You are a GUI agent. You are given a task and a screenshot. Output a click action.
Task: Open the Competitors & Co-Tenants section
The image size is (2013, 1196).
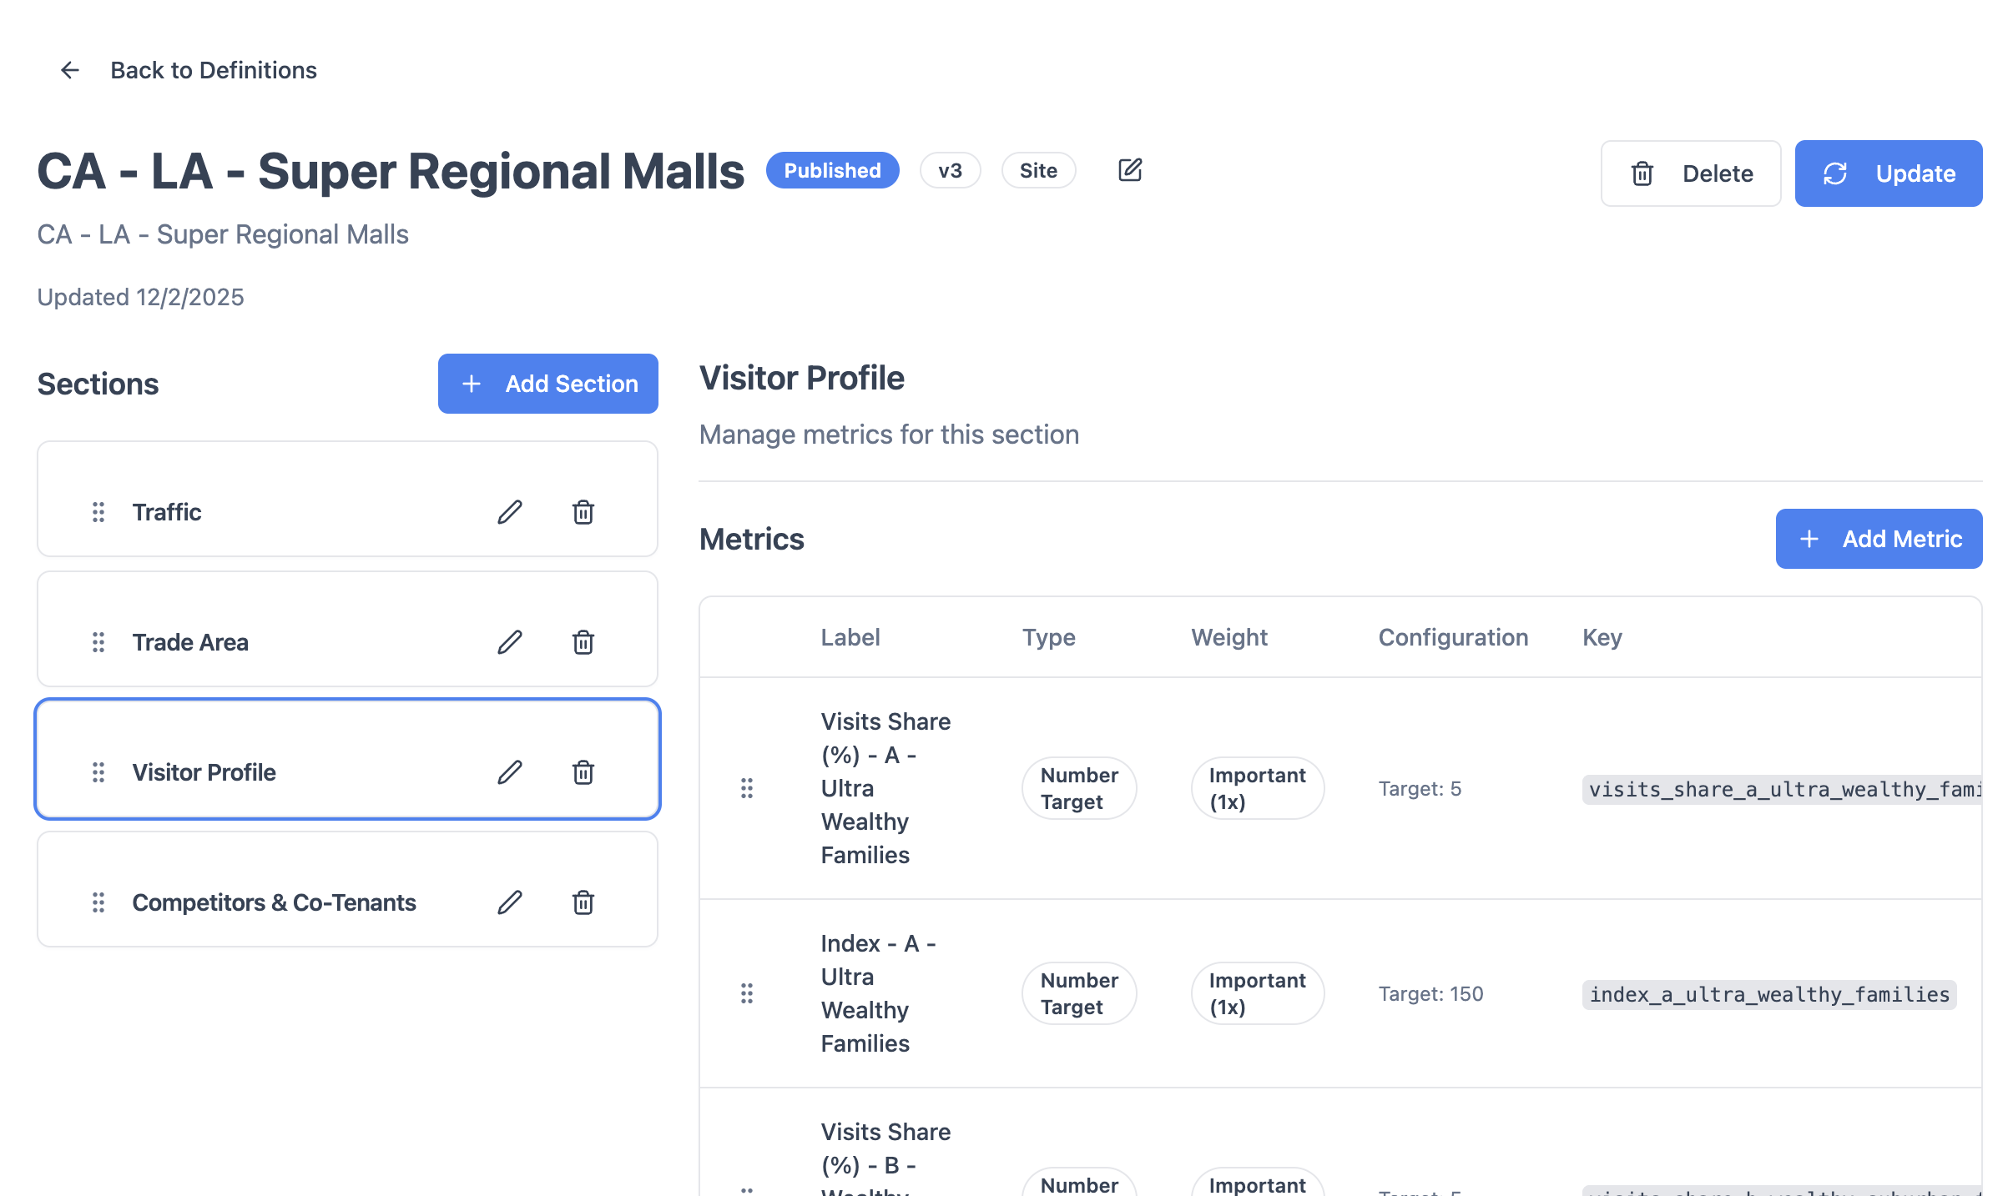274,902
